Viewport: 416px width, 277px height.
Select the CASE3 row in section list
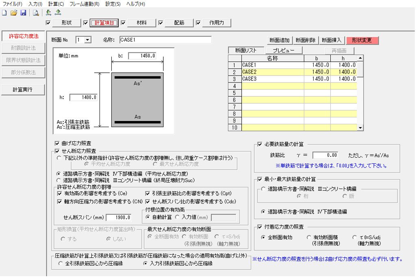coord(292,79)
